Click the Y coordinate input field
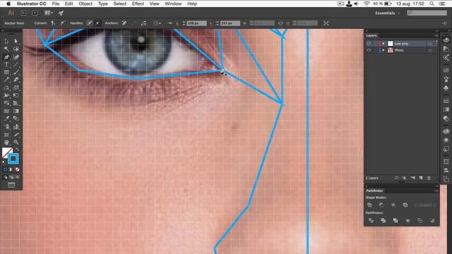Viewport: 452px width, 254px height. 230,23
